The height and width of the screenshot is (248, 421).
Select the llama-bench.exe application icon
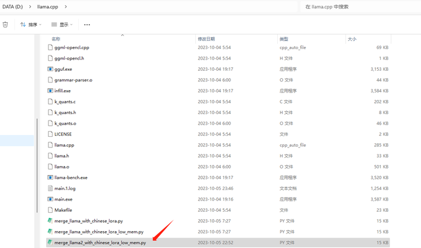pos(50,178)
